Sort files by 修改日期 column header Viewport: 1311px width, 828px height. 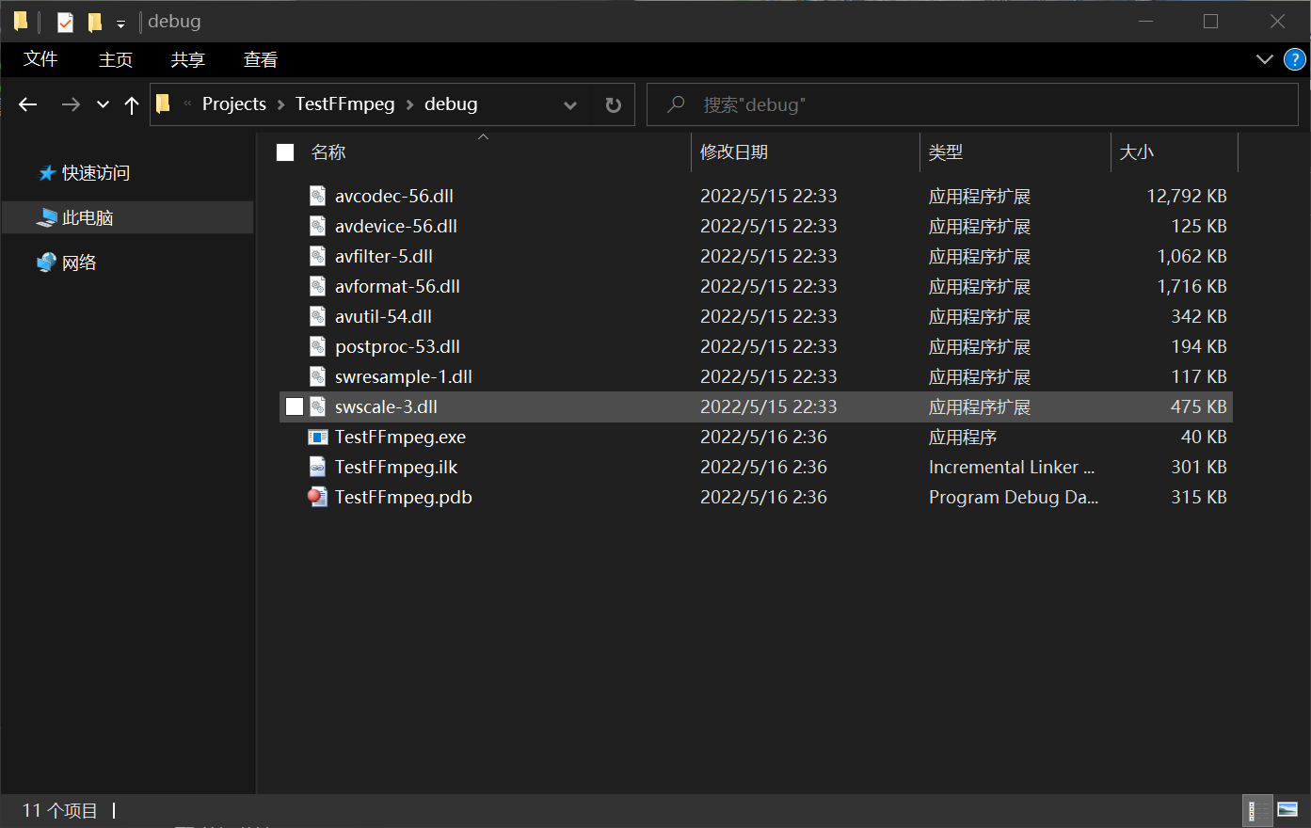[734, 152]
